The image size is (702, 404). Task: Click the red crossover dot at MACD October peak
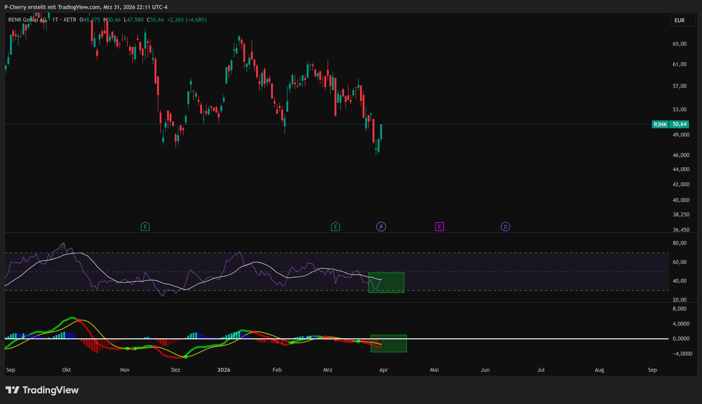point(79,321)
